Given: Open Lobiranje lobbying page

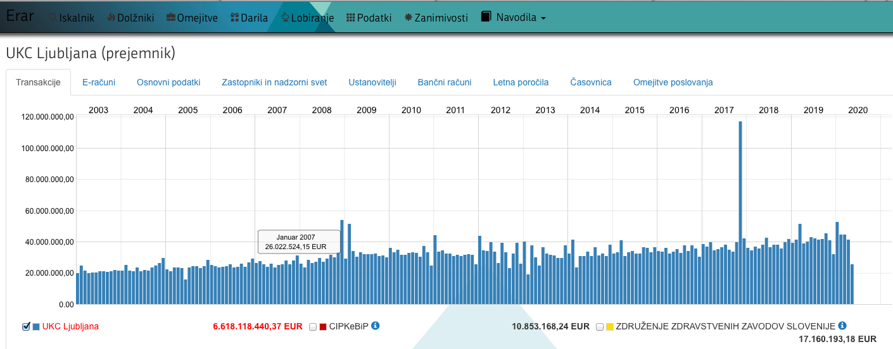Looking at the screenshot, I should tap(307, 18).
